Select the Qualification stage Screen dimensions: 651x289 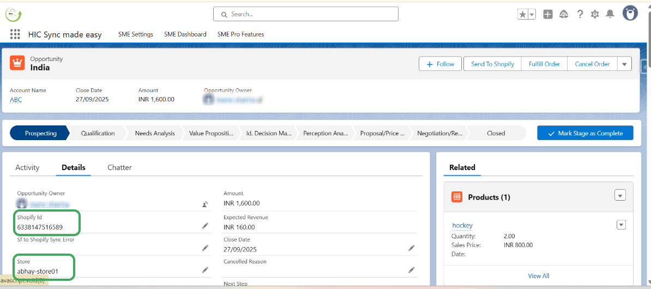98,133
